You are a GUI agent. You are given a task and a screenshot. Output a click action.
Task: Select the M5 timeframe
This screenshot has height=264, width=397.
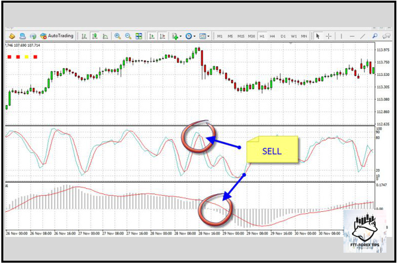click(x=230, y=36)
